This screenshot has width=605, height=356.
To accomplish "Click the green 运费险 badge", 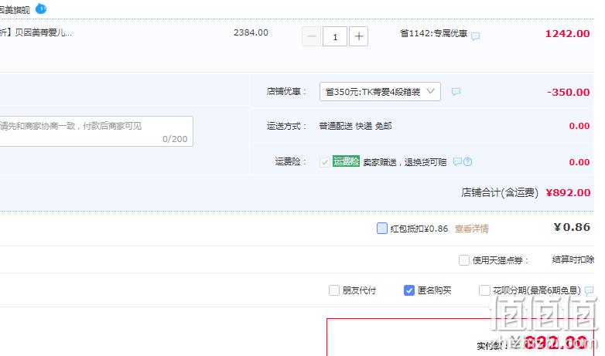I will click(x=346, y=161).
